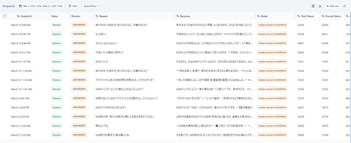Image resolution: width=351 pixels, height=143 pixels.
Task: Open the date range picker
Action: (x=40, y=6)
